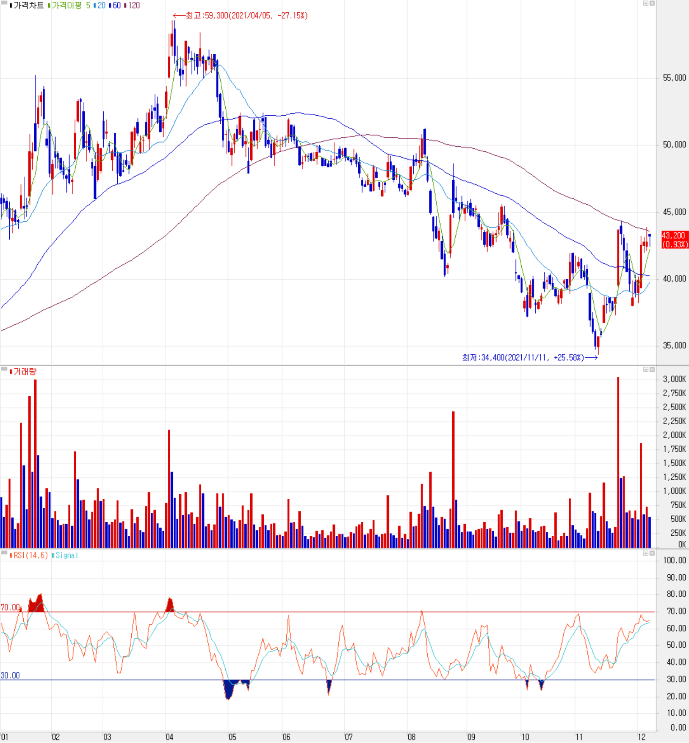The image size is (689, 743).
Task: Click black color marker beside 가격차트
Action: [x=11, y=6]
